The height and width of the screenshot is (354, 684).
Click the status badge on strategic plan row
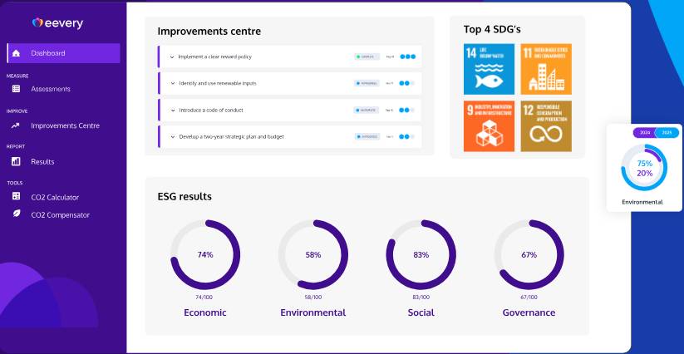pyautogui.click(x=367, y=137)
